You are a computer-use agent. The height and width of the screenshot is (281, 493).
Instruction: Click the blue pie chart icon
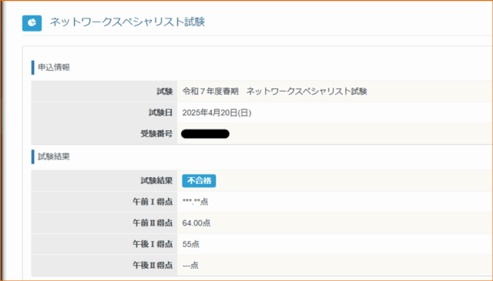(32, 23)
